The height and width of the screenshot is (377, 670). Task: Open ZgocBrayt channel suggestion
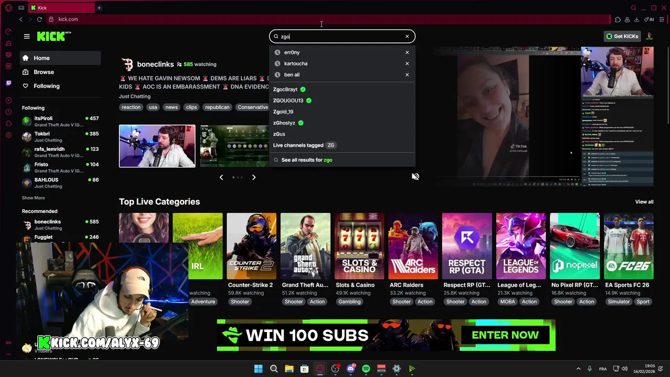point(289,90)
